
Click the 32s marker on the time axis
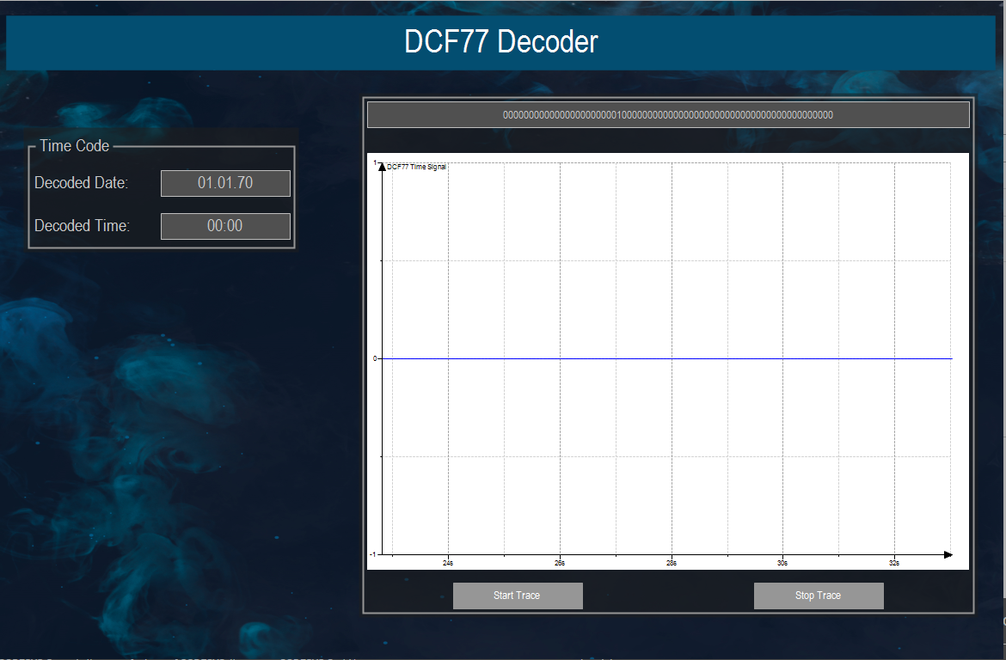click(894, 563)
